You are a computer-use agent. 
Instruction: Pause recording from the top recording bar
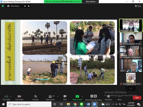tap(25, 6)
